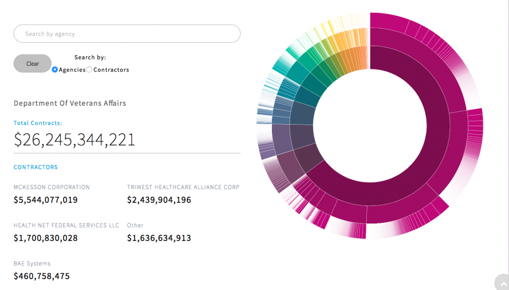This screenshot has width=509, height=290.
Task: Click the $26,245,344,221 total contracts figure
Action: click(x=75, y=140)
